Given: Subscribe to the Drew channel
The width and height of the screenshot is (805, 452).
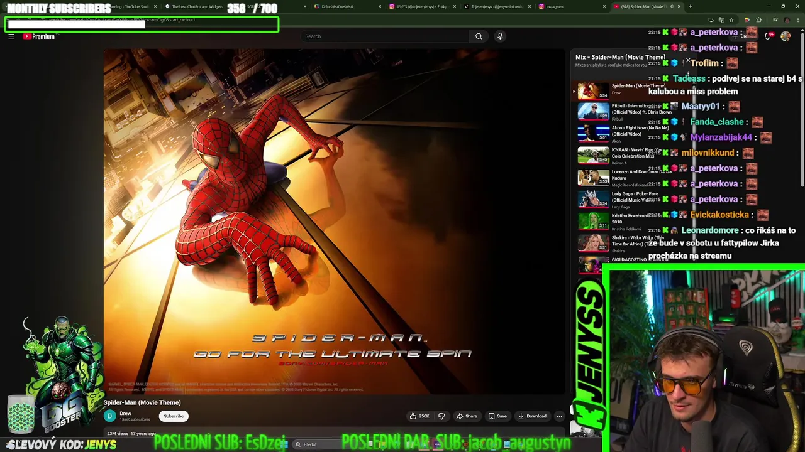Looking at the screenshot, I should [174, 416].
